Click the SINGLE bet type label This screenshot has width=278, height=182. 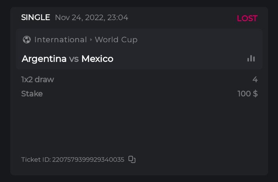(35, 17)
